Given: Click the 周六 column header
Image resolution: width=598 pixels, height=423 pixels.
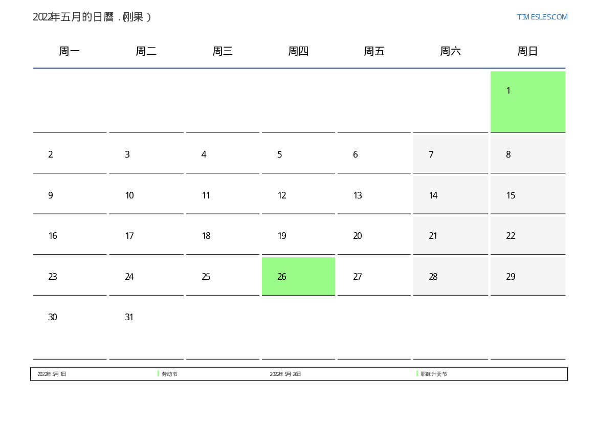Looking at the screenshot, I should tap(450, 51).
